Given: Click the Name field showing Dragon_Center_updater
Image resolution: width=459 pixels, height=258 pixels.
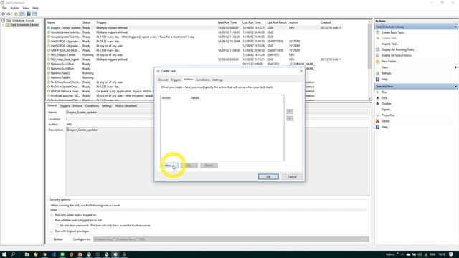Looking at the screenshot, I should click(217, 113).
